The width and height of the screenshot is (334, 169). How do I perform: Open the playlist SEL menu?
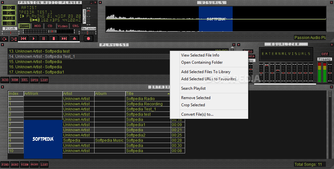(24, 80)
